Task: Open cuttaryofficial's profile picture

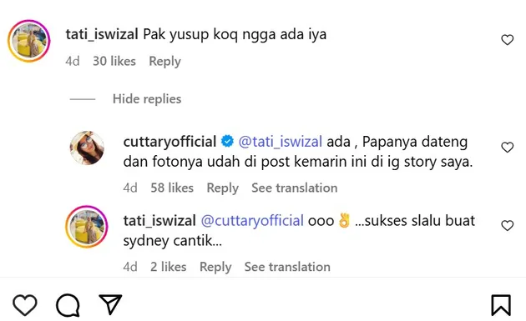Action: coord(87,148)
